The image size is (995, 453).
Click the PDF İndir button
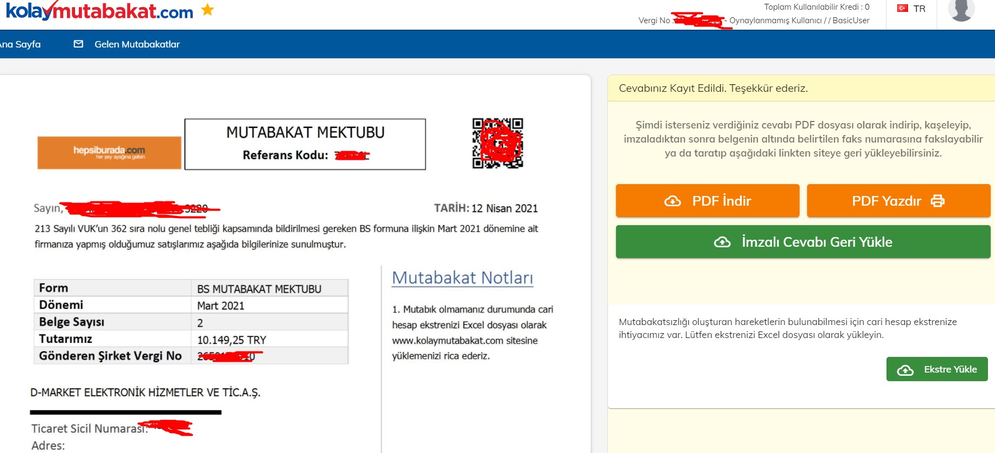click(707, 201)
